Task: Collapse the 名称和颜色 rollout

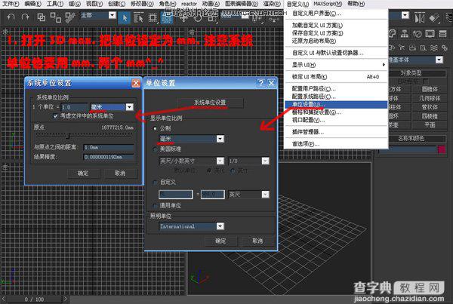Action: tap(410, 138)
